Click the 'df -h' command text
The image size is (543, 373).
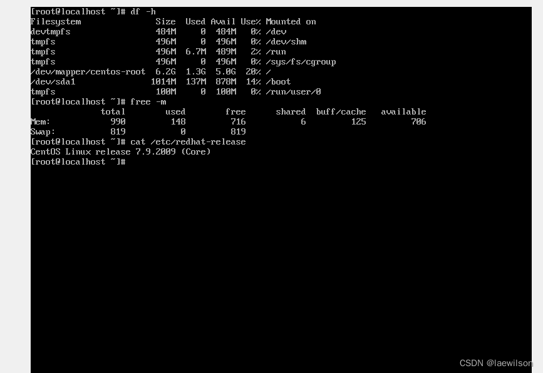click(143, 11)
